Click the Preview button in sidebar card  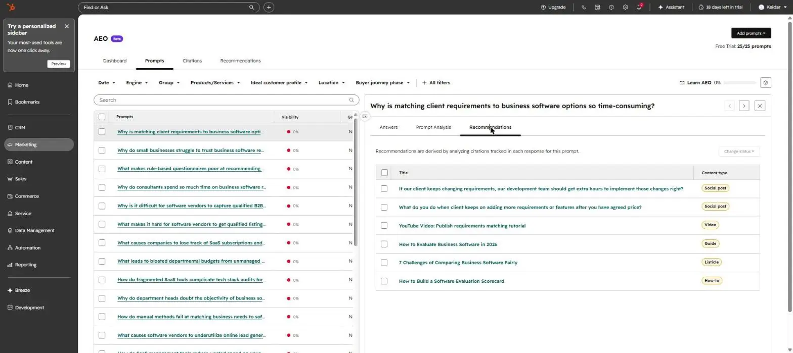click(x=59, y=64)
